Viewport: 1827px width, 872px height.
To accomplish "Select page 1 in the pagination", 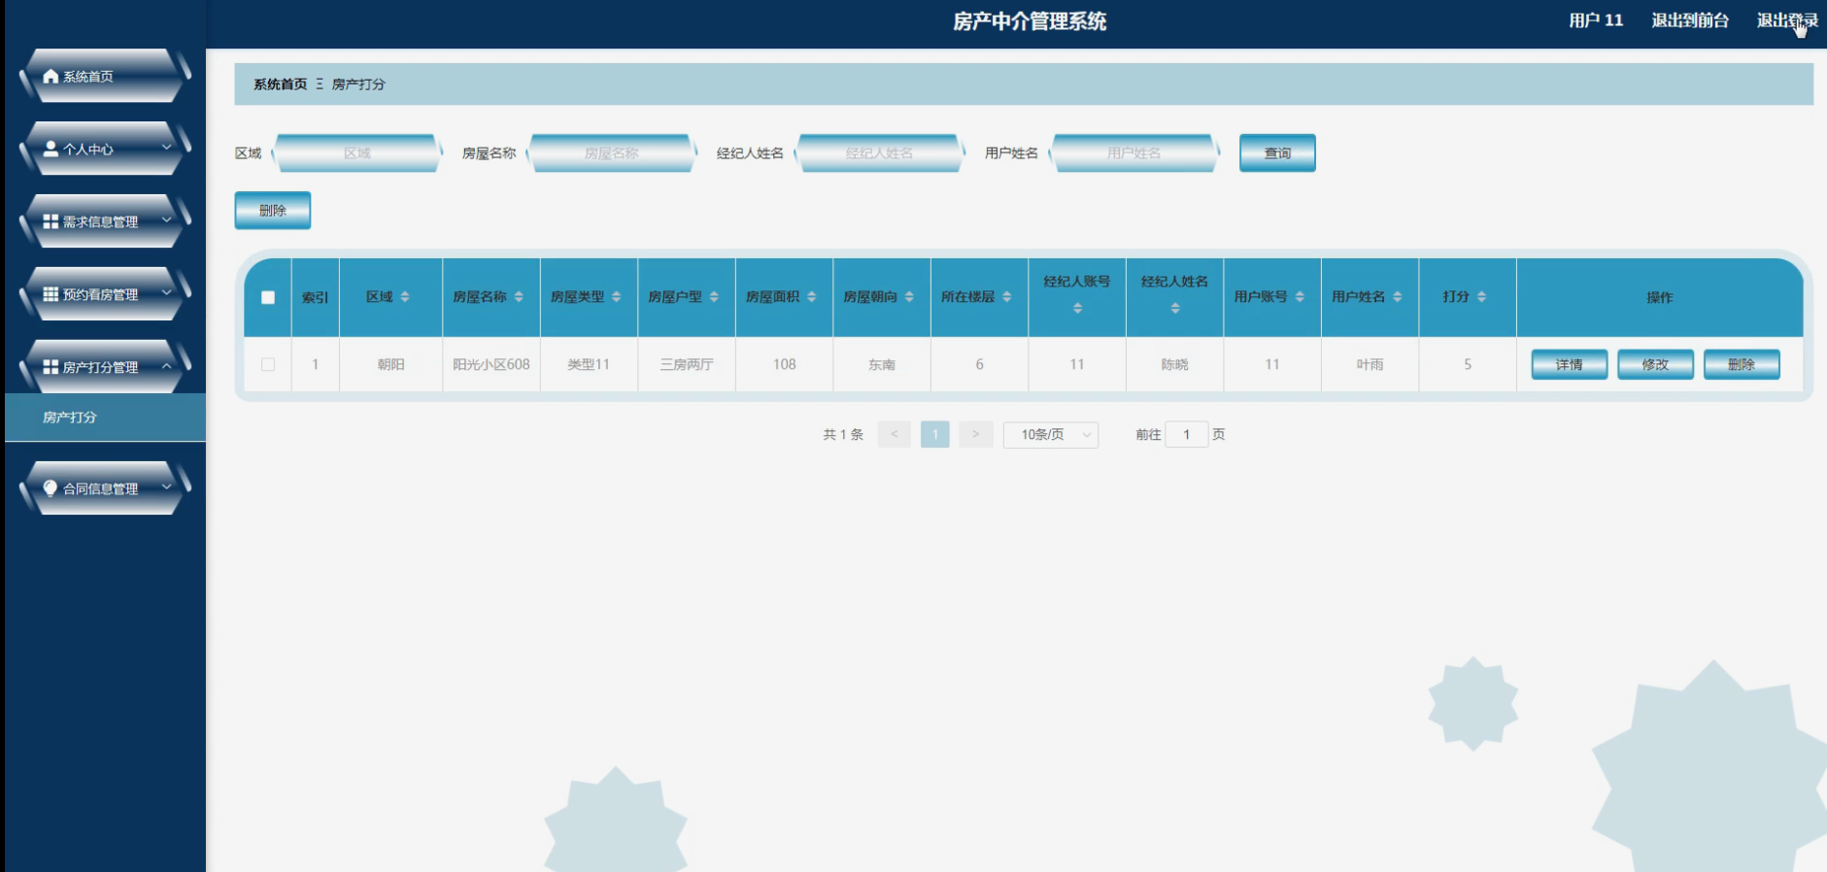I will (x=935, y=435).
